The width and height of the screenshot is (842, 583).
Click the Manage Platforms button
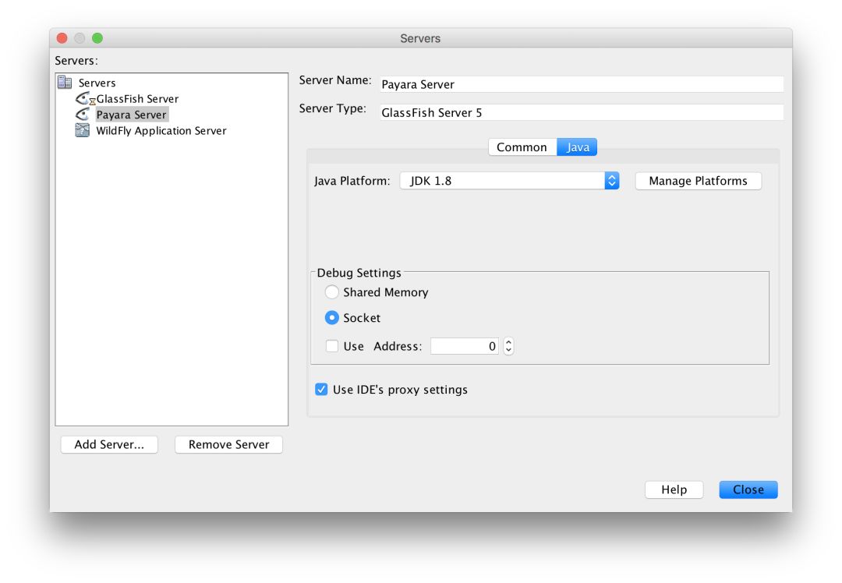pos(698,181)
